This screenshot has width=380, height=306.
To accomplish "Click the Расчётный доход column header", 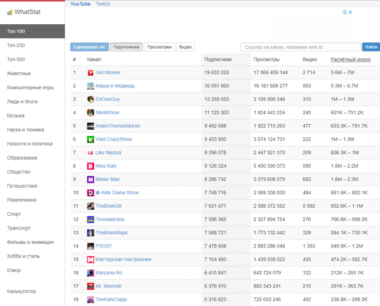I will (x=350, y=59).
